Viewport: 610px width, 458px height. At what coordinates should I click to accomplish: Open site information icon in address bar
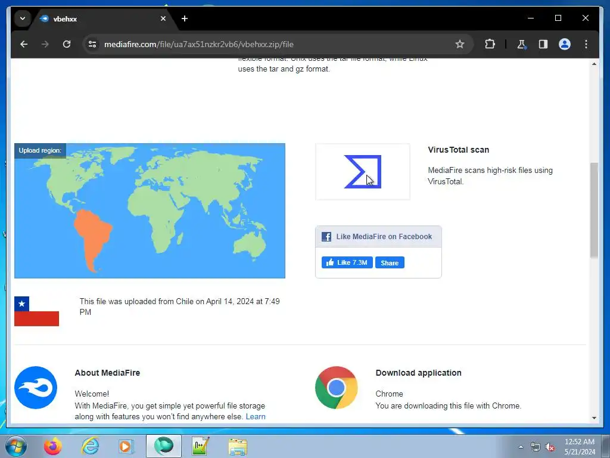(x=92, y=44)
